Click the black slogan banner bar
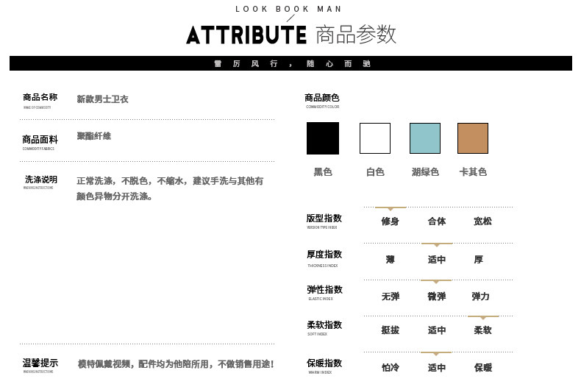The image size is (581, 387). 290,63
